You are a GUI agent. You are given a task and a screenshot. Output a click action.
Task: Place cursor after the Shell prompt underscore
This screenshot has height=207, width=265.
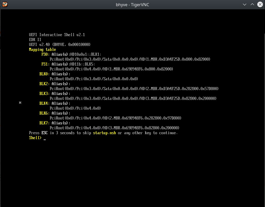point(44,139)
